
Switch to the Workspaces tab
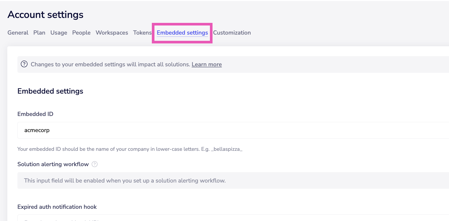point(112,33)
